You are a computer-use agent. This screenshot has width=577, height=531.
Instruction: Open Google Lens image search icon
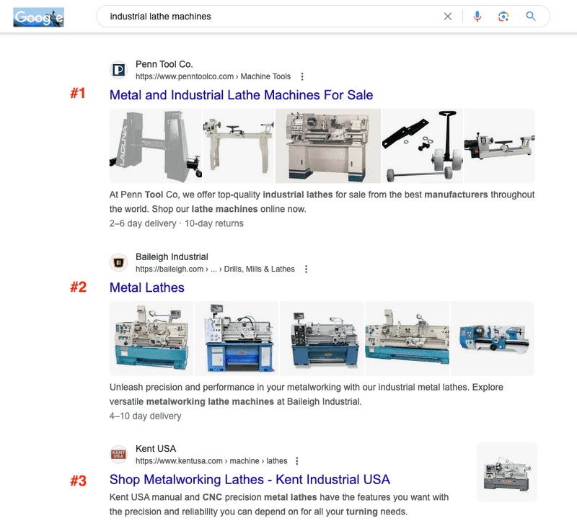(503, 16)
